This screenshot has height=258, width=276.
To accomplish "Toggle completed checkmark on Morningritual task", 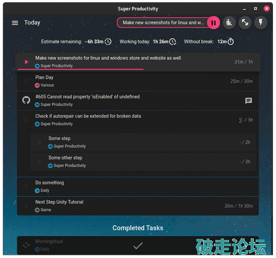I will 138,246.
